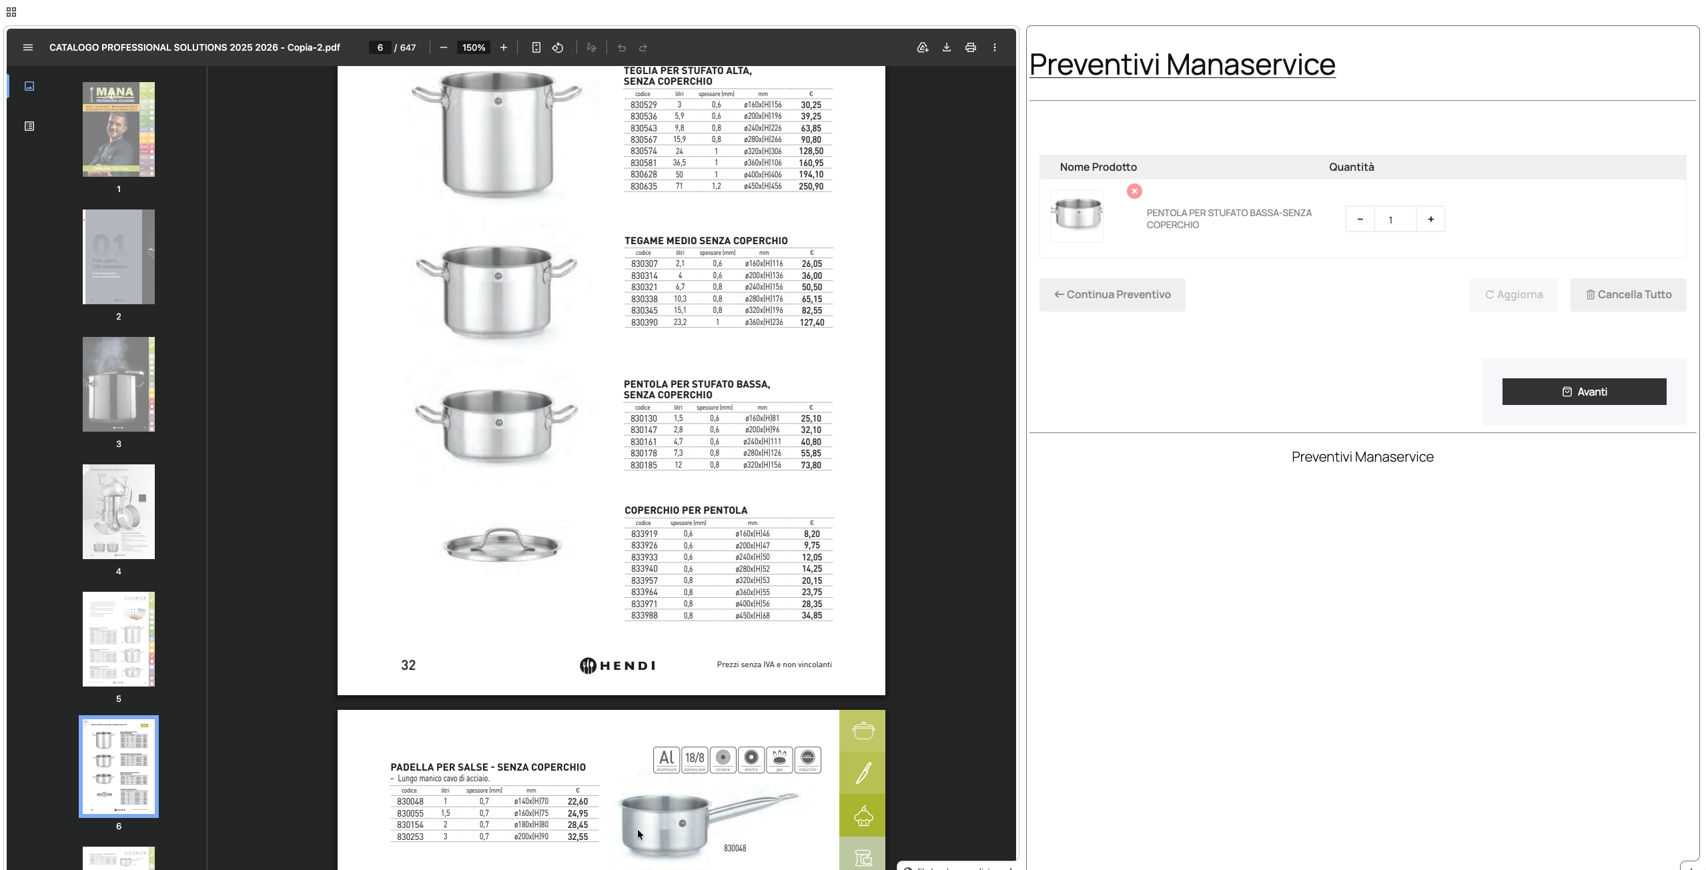Screen dimensions: 1706x870
Task: Click the draw annotation icon
Action: pos(591,47)
